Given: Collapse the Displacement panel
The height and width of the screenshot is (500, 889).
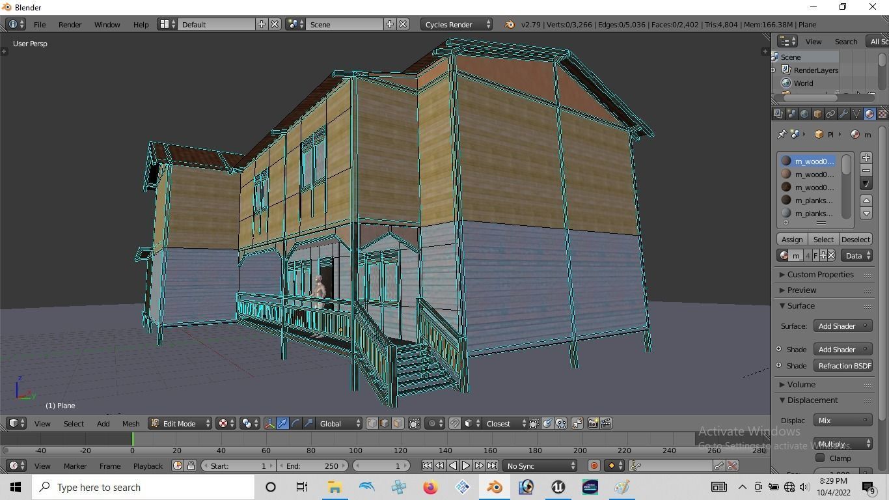Looking at the screenshot, I should click(x=812, y=400).
